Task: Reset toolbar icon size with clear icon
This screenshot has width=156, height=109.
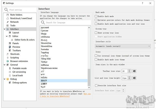Action: [x=134, y=71]
